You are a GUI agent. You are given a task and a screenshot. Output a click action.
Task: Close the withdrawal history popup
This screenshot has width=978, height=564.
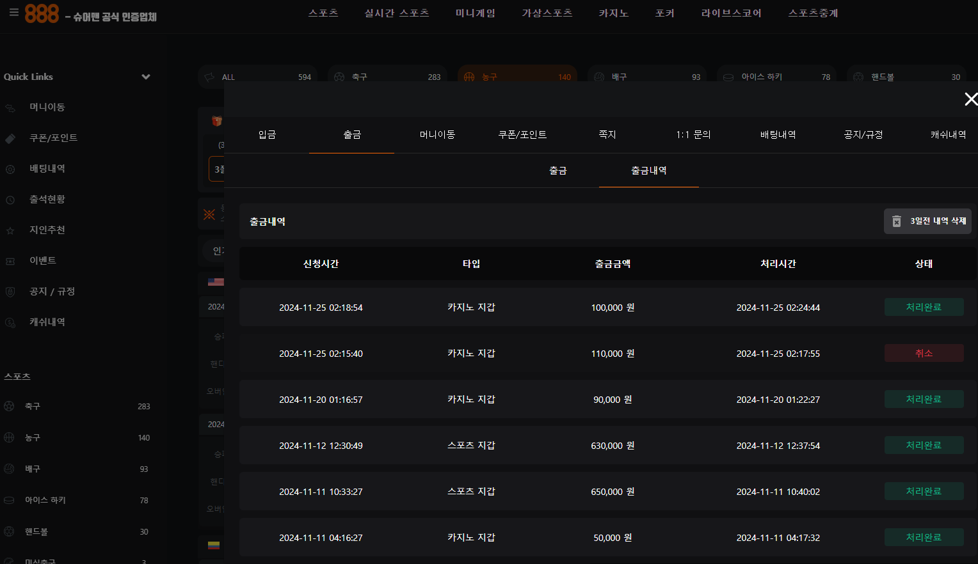click(971, 99)
